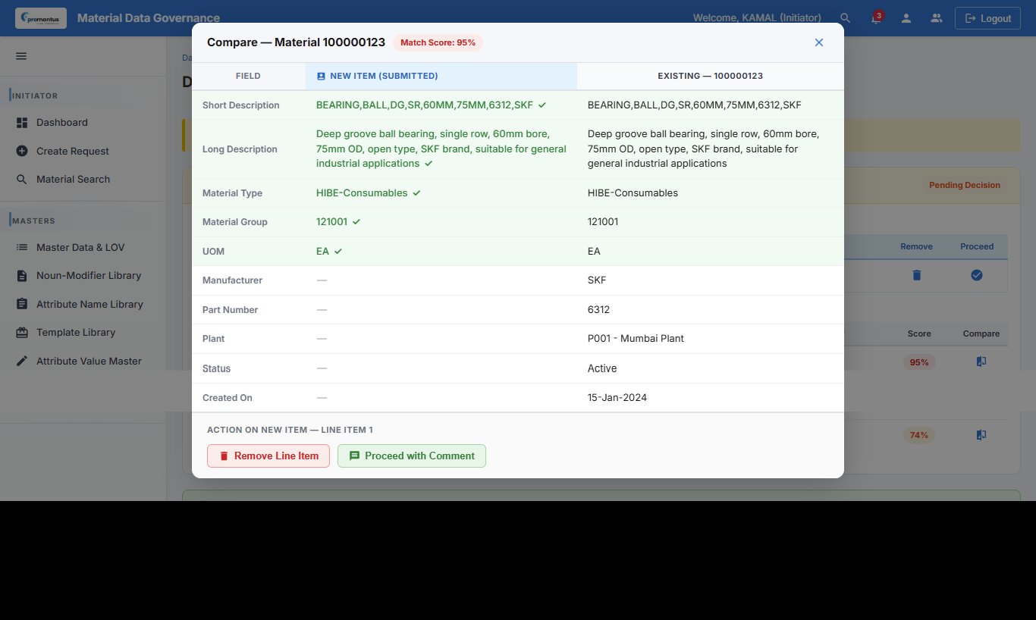1036x620 pixels.
Task: Select Master Data & LOV menu item
Action: [x=80, y=247]
